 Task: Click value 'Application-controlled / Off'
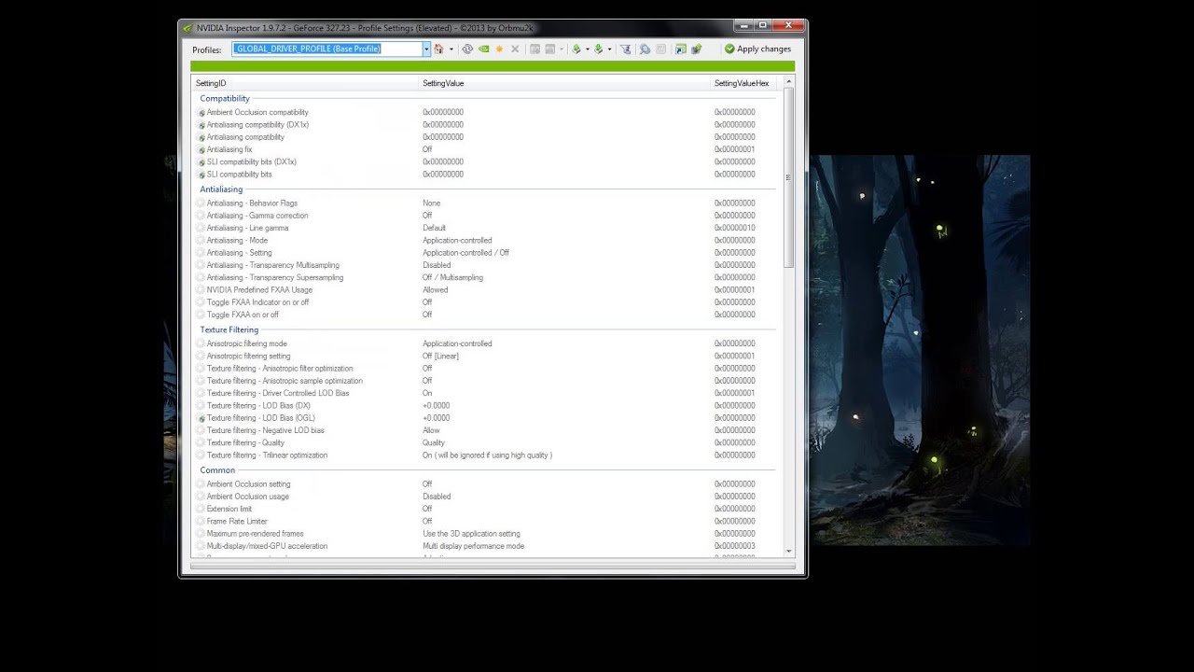[x=465, y=253]
